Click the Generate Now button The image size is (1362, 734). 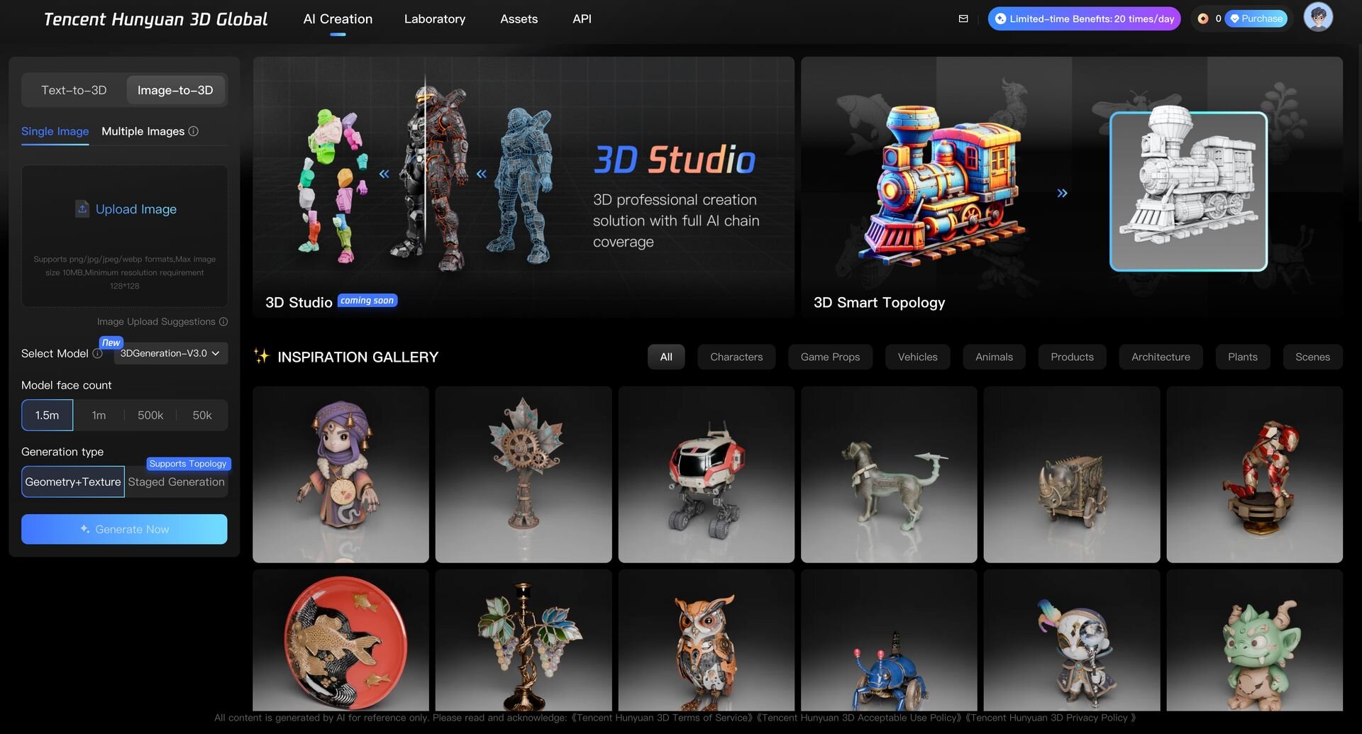[124, 529]
